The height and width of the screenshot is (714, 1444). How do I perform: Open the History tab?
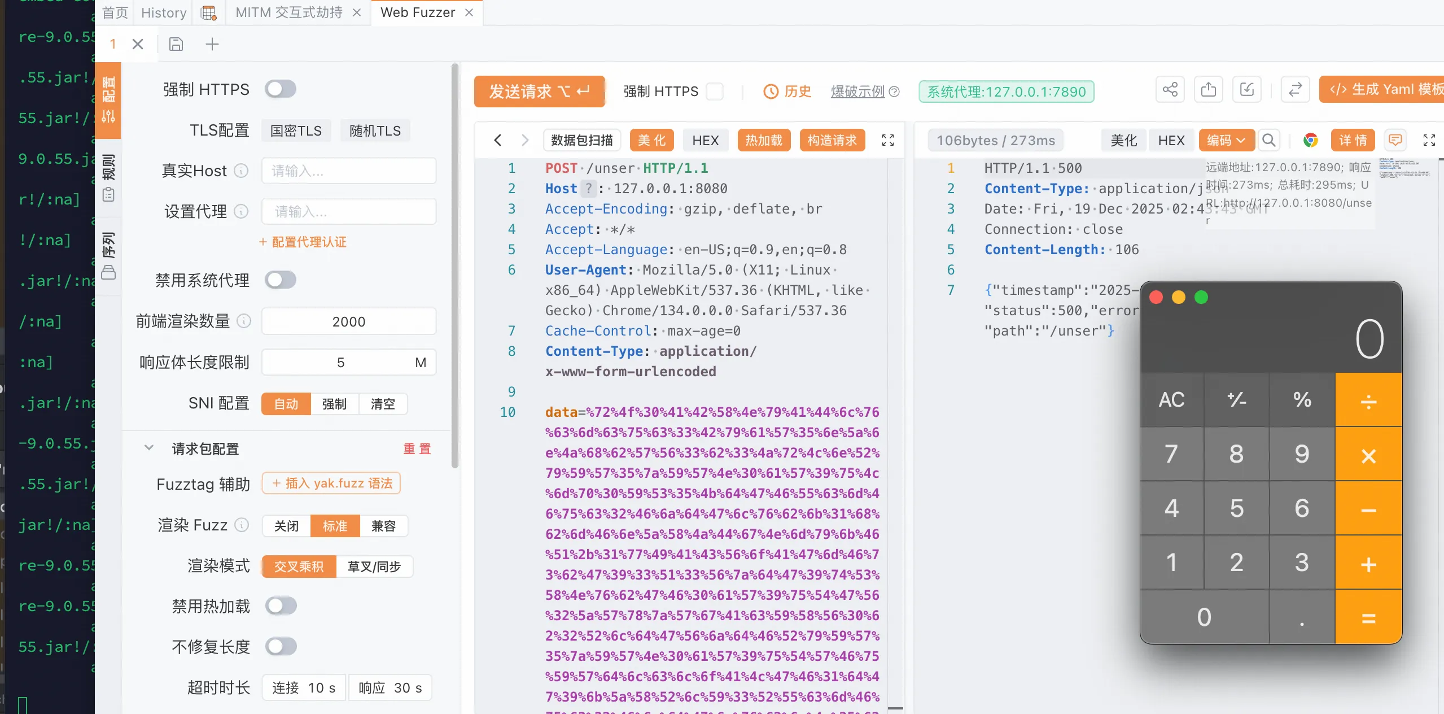[x=164, y=12]
